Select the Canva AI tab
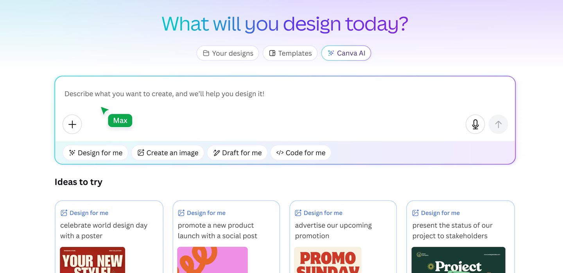Viewport: 563px width, 273px height. [x=346, y=53]
